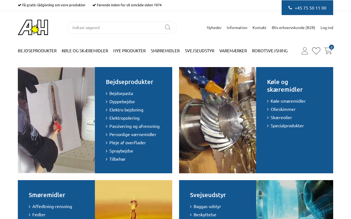The width and height of the screenshot is (351, 219).
Task: Open the user account icon
Action: point(305,51)
